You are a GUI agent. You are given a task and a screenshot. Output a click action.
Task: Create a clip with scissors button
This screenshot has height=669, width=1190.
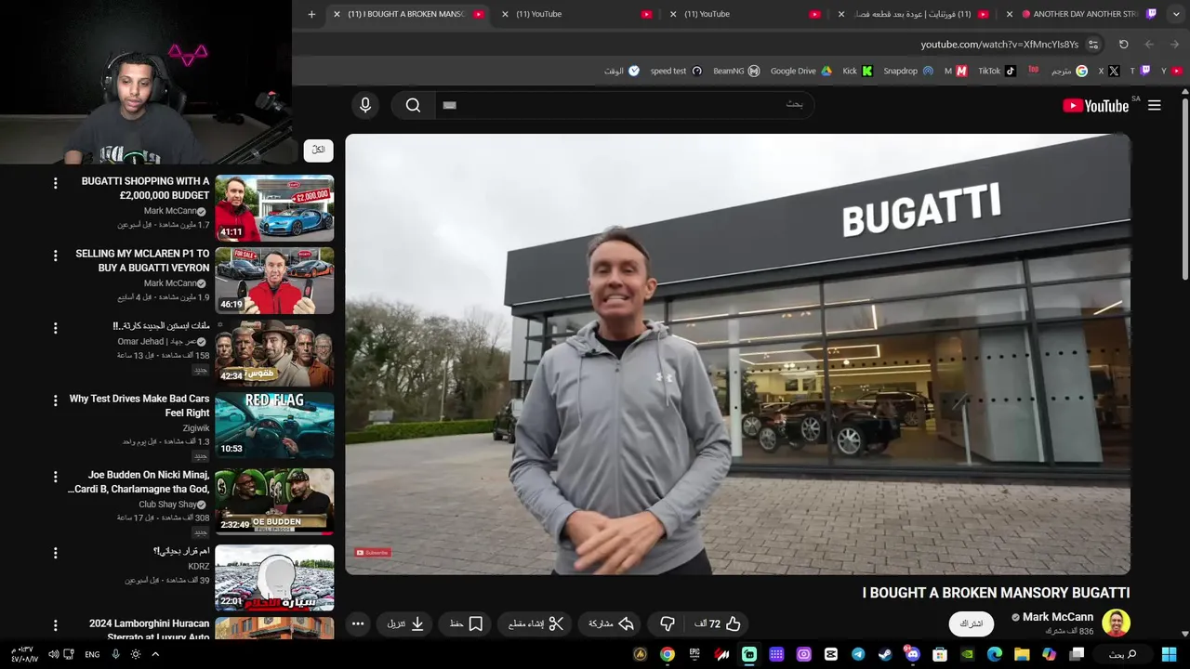click(536, 623)
